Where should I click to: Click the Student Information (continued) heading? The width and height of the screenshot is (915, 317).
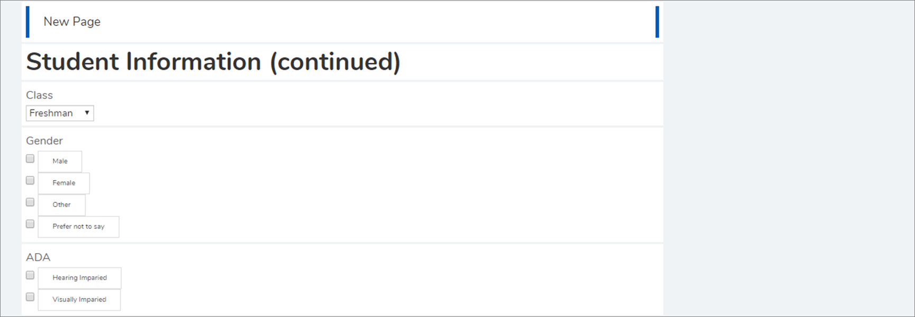coord(213,62)
